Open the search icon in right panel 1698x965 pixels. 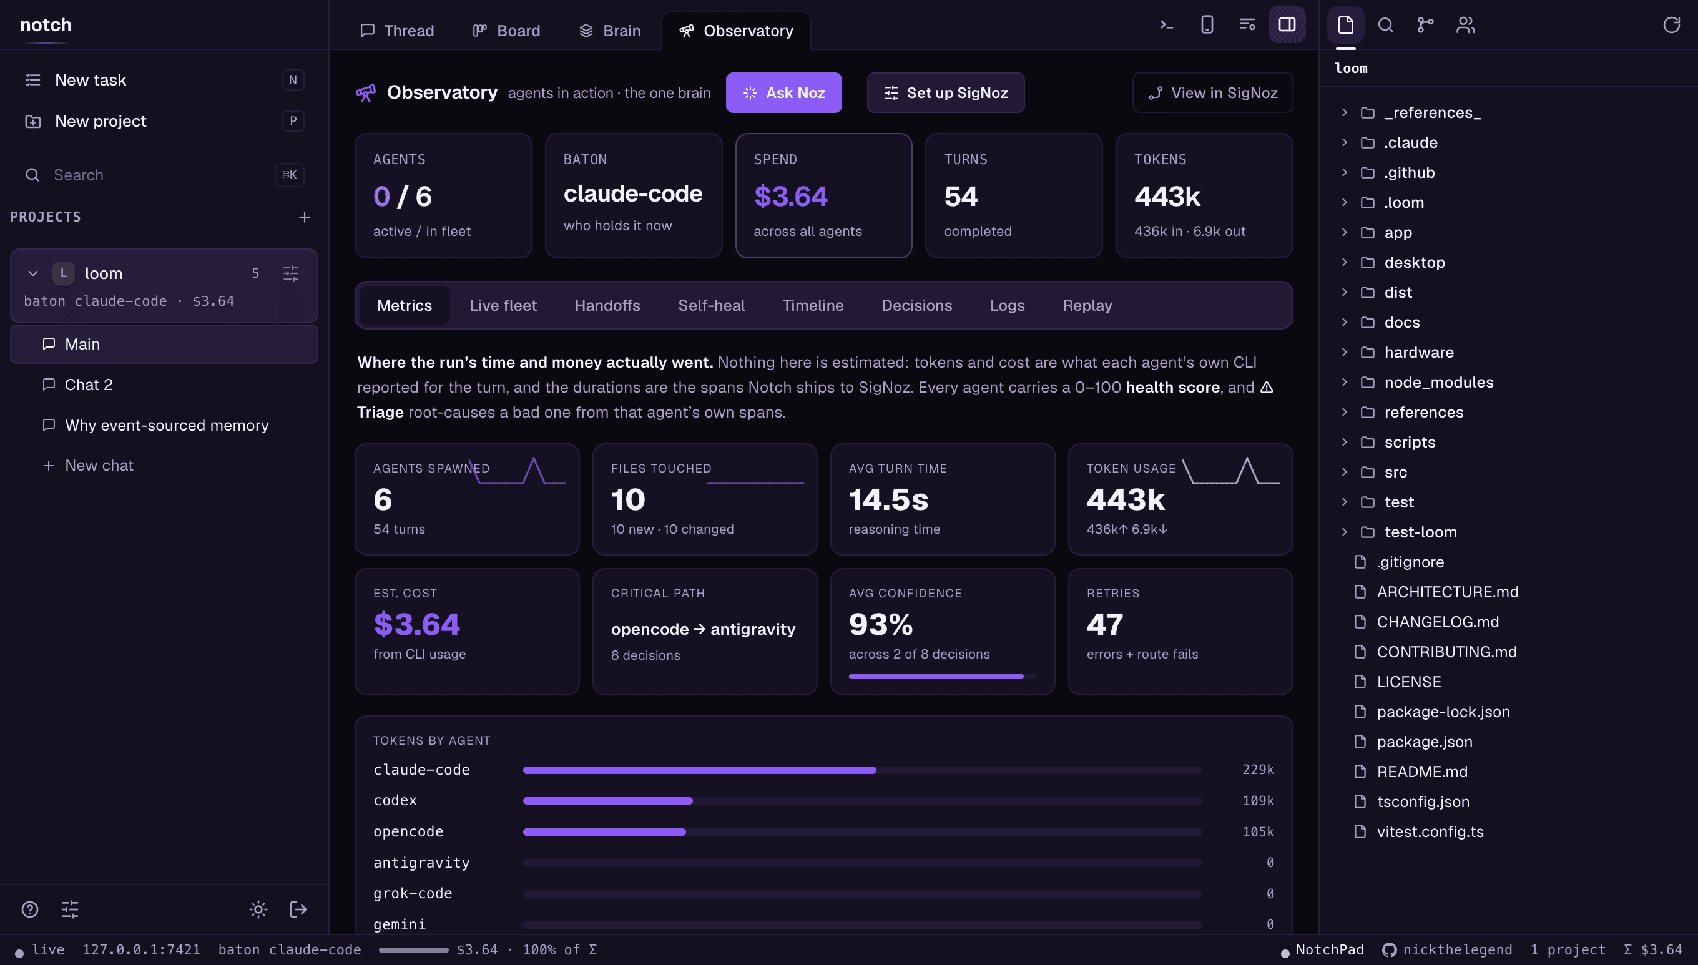[x=1386, y=25]
